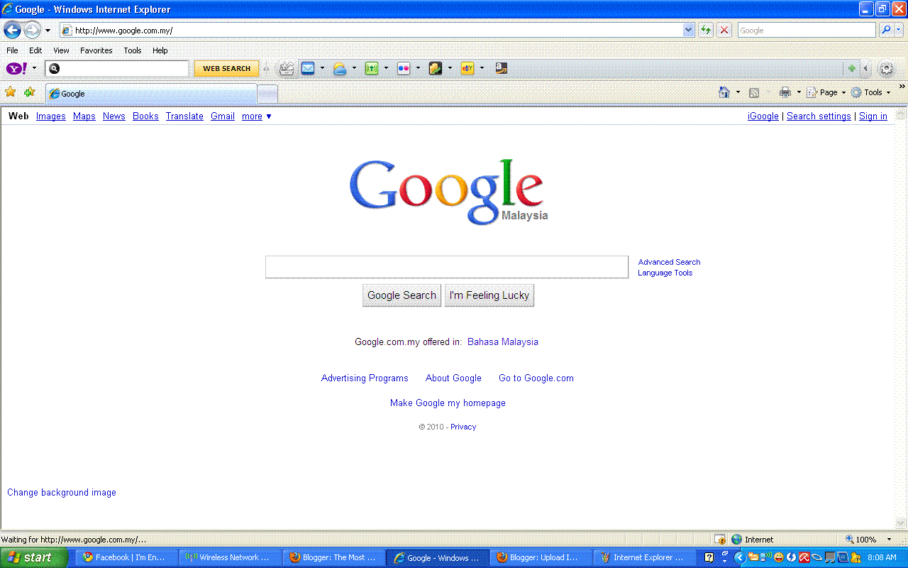Click Add to Favorites star-plus icon

tap(29, 92)
